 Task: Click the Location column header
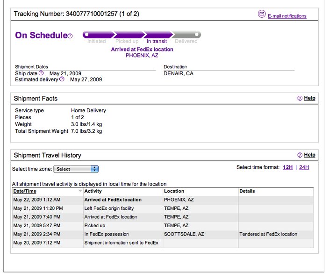click(x=174, y=191)
